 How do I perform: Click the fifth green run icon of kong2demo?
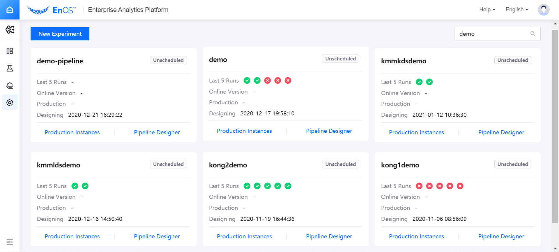pyautogui.click(x=288, y=186)
